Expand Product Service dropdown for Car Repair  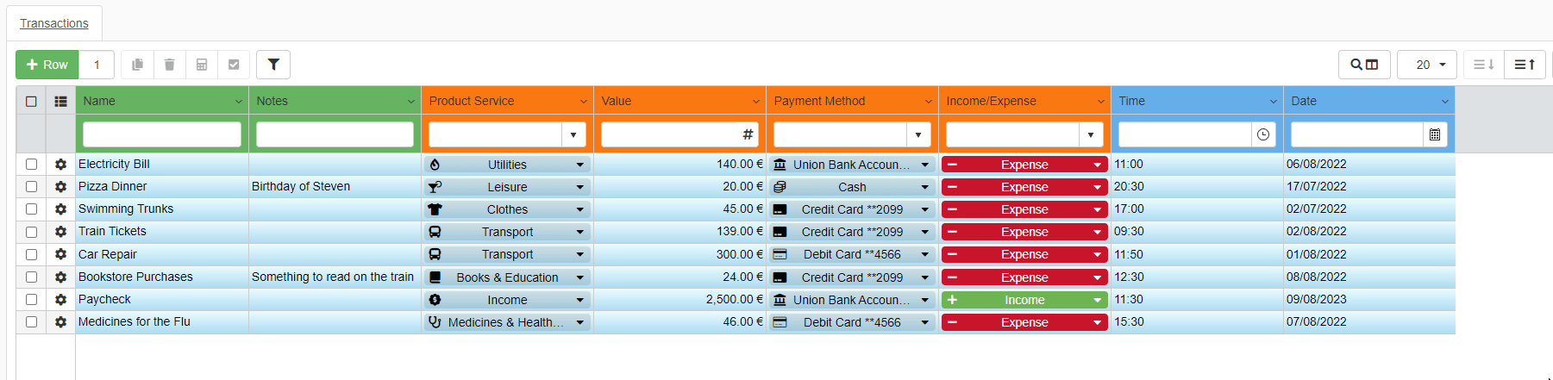579,255
